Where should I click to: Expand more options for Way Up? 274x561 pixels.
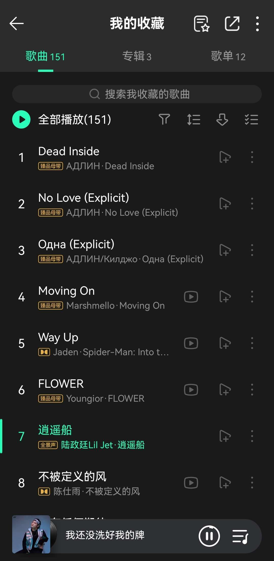[x=252, y=343]
